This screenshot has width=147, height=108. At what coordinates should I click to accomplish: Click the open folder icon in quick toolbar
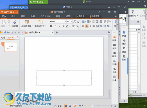1,32
